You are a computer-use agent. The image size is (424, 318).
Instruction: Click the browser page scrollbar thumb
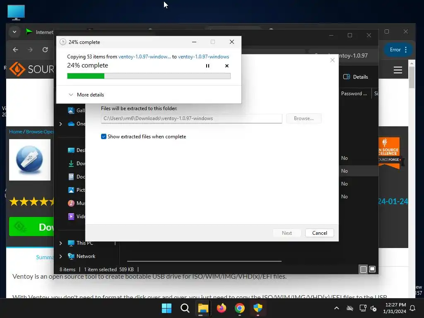pyautogui.click(x=412, y=77)
